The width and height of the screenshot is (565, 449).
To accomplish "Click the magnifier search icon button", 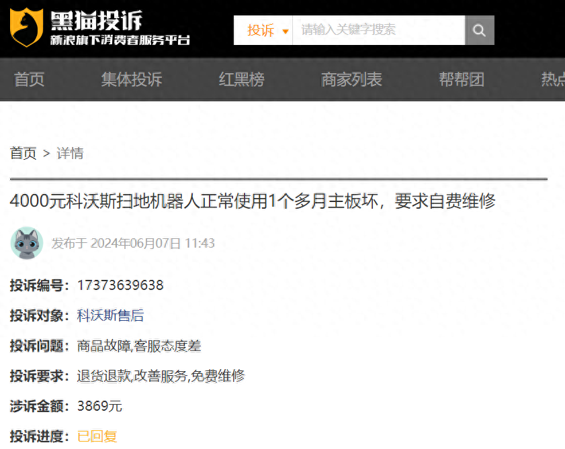I will click(479, 30).
